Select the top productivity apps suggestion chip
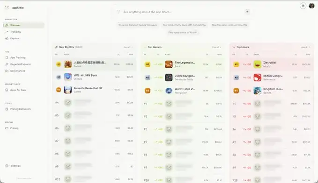The image size is (318, 183). click(x=185, y=25)
